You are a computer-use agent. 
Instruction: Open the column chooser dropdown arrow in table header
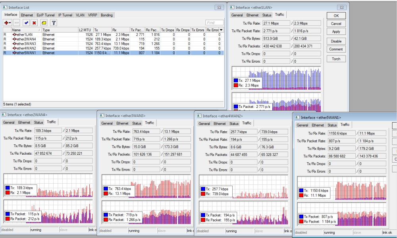221,30
